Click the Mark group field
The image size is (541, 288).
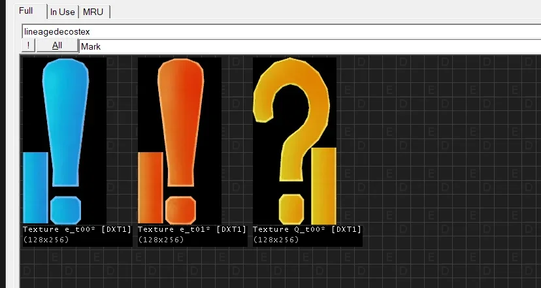pos(310,46)
